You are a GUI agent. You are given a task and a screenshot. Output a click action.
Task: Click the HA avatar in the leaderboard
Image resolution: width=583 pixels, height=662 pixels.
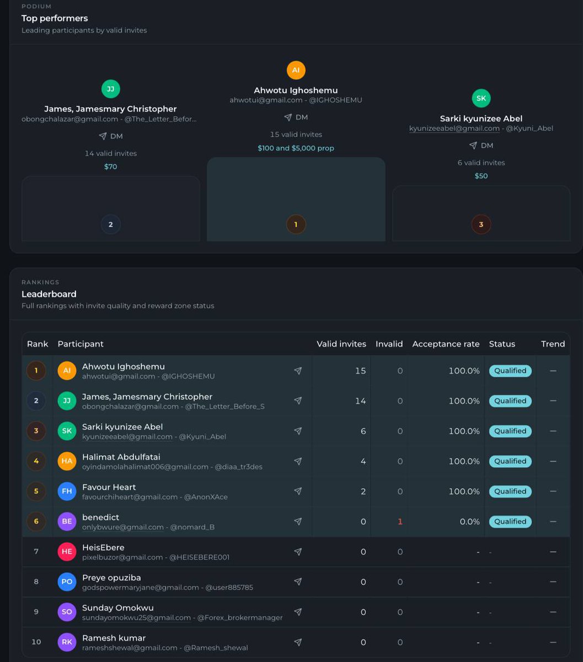click(x=67, y=461)
